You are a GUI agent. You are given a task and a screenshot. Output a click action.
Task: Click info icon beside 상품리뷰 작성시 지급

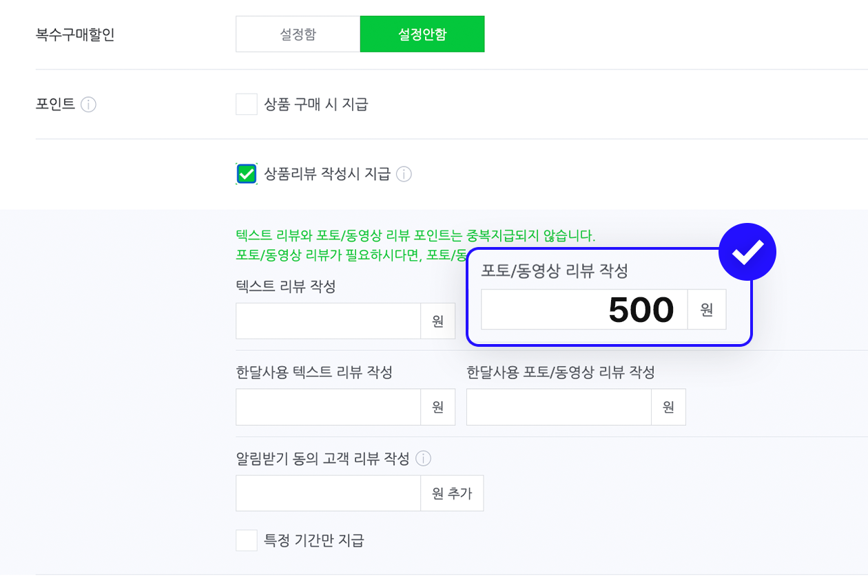404,174
